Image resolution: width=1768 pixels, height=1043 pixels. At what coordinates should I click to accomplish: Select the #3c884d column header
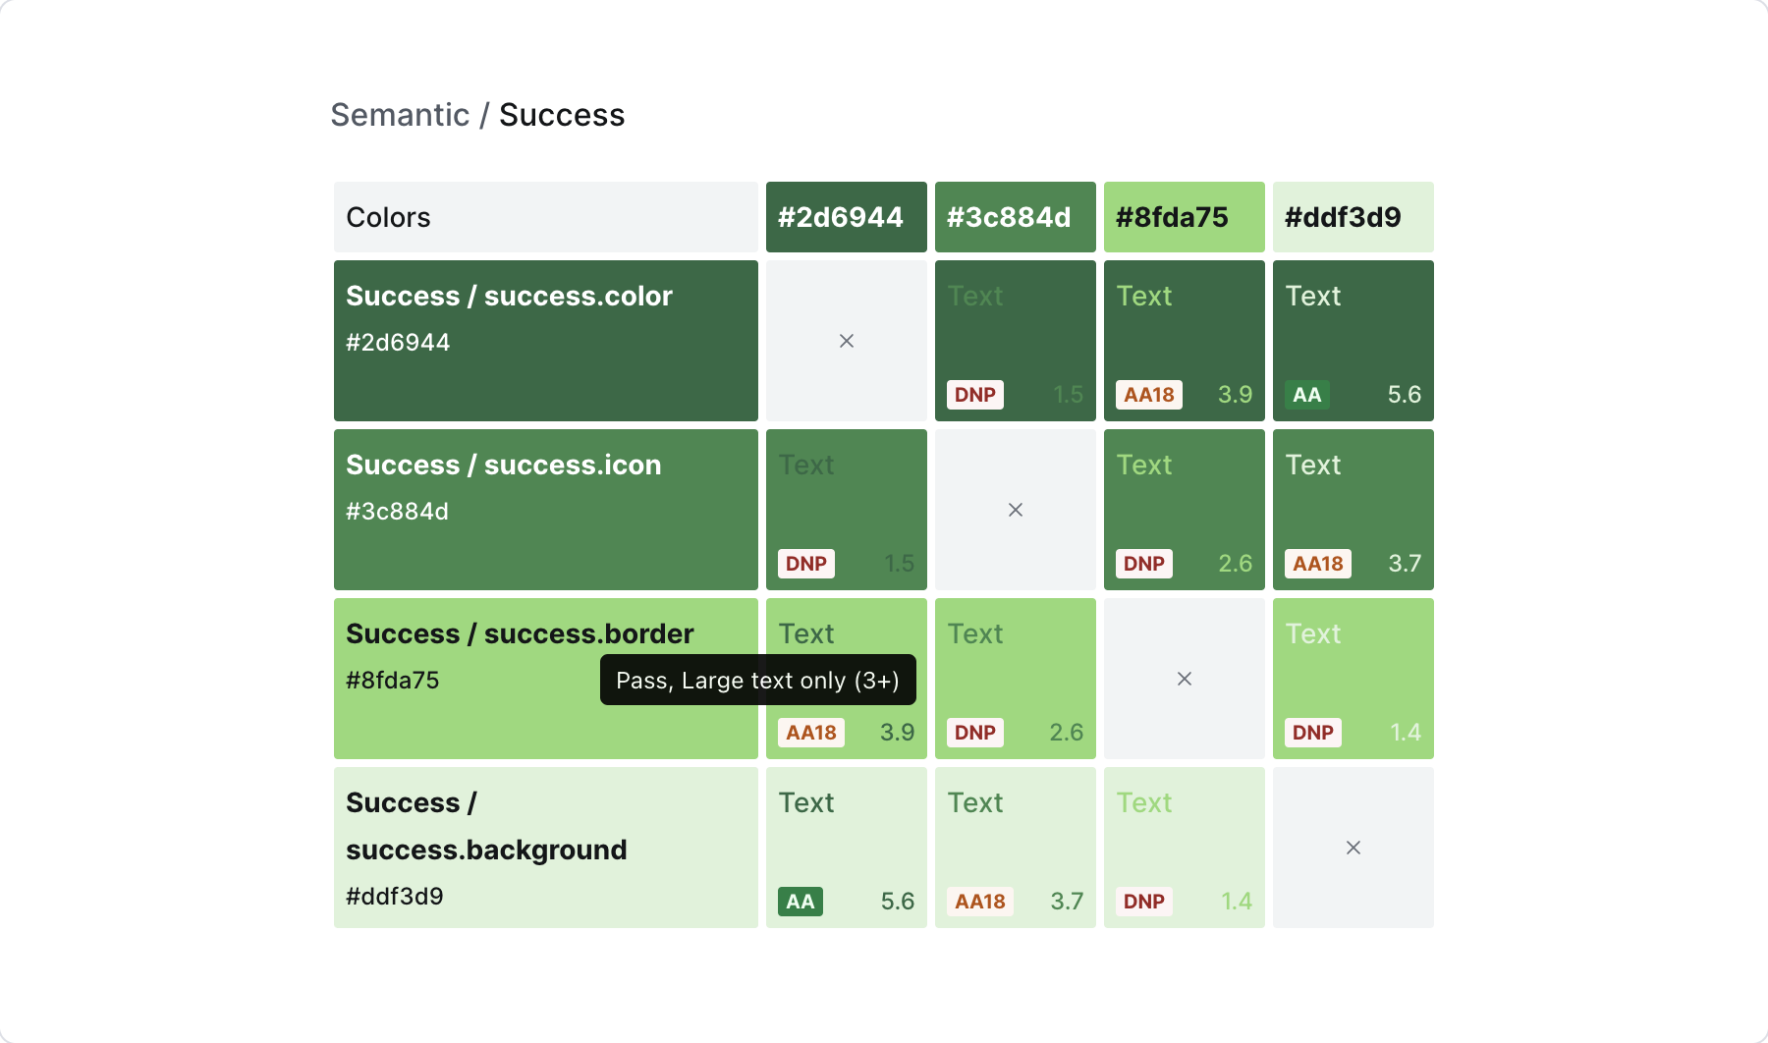1015,217
